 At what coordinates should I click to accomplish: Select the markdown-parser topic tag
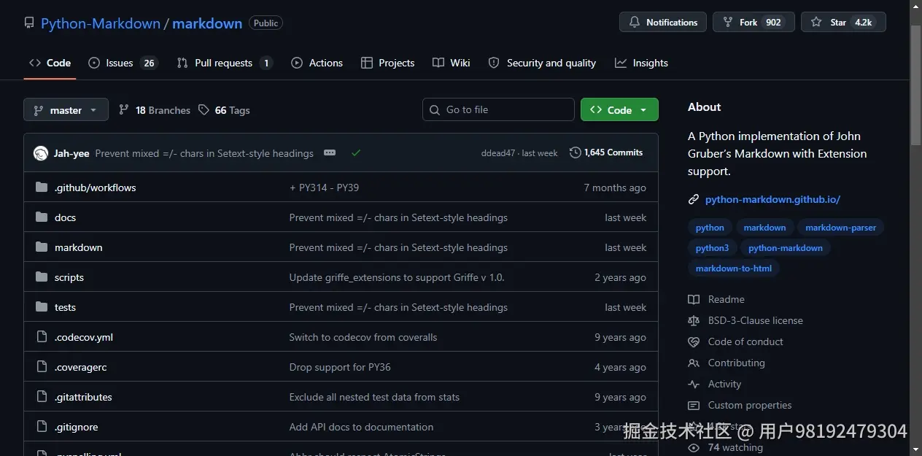tap(840, 228)
